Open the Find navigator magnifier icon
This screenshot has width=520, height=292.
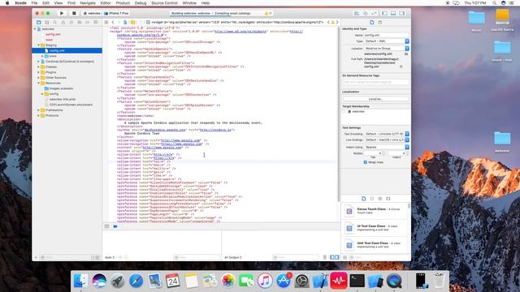[x=55, y=22]
